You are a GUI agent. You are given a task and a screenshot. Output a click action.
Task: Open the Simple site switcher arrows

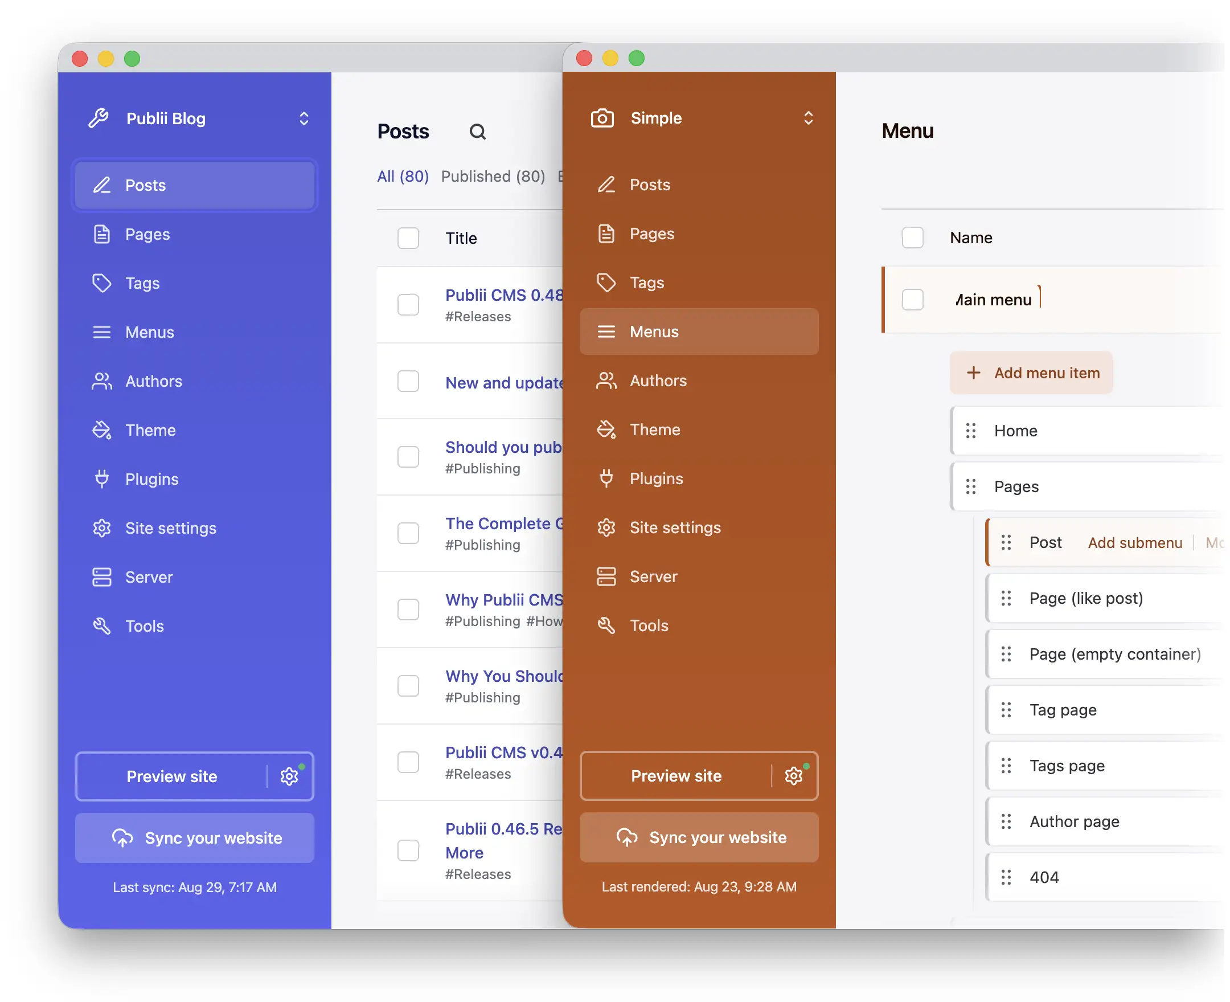tap(807, 118)
